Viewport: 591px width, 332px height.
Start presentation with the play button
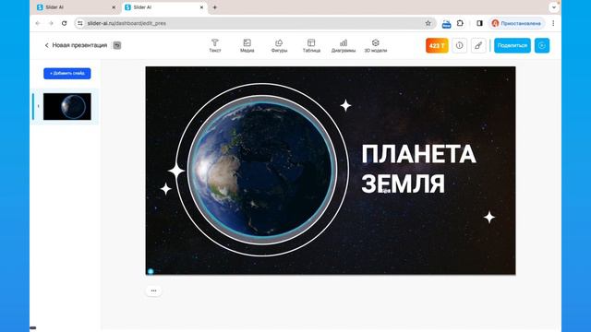542,45
